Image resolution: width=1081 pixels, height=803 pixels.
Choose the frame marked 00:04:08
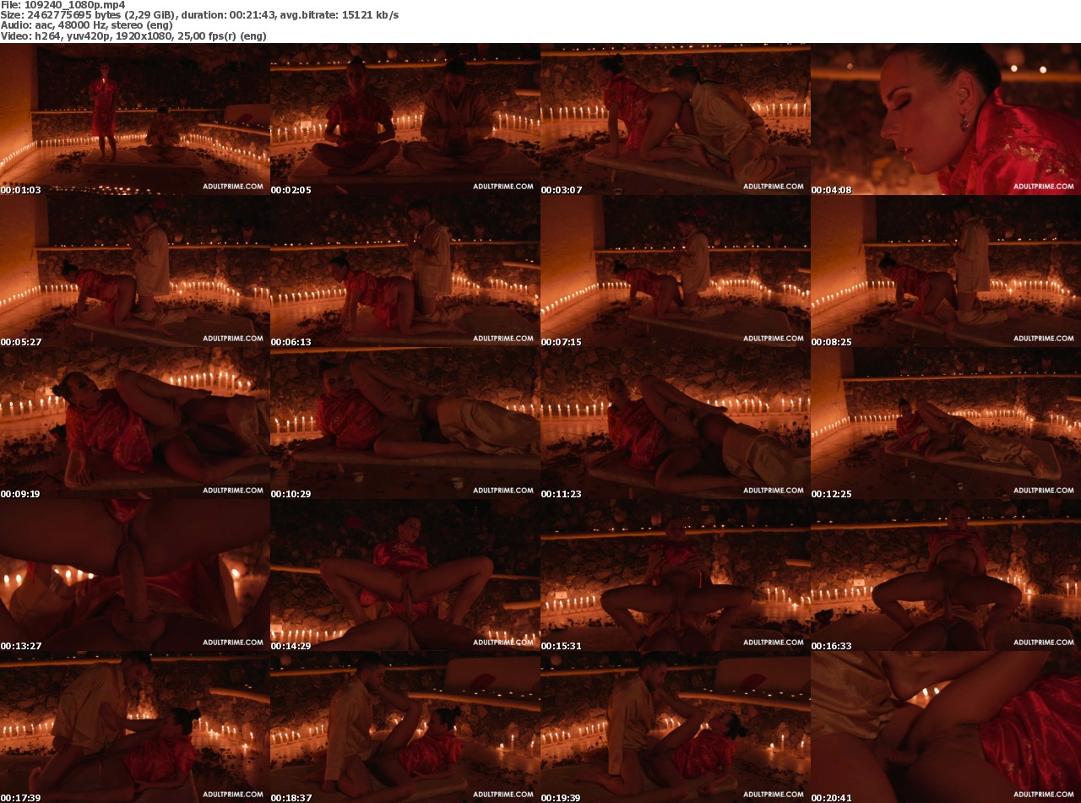(946, 118)
